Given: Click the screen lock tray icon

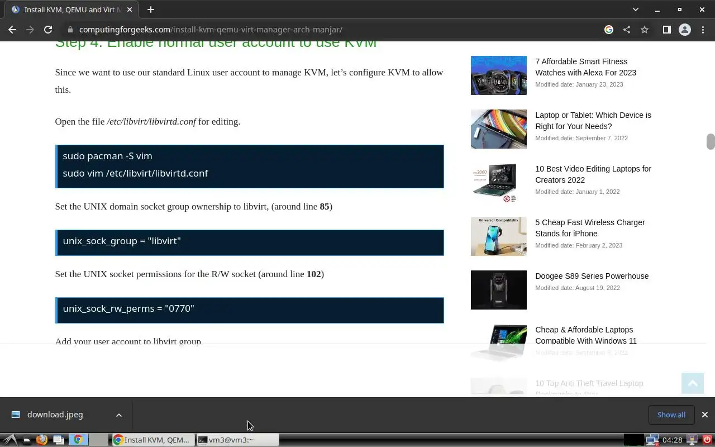Looking at the screenshot, I should point(692,440).
